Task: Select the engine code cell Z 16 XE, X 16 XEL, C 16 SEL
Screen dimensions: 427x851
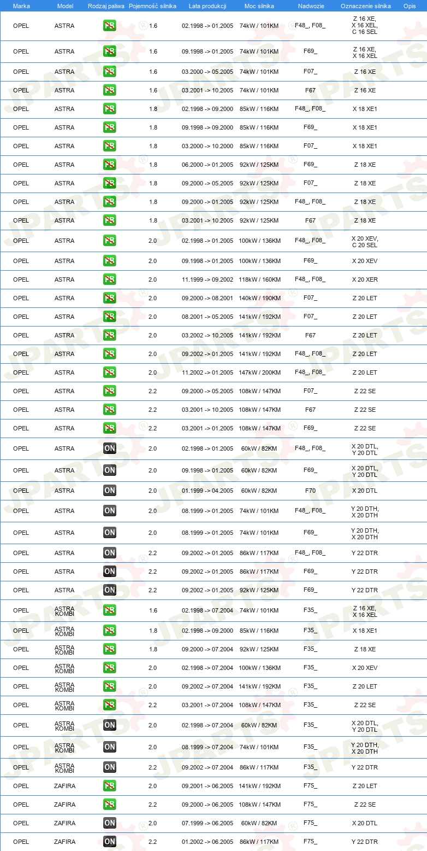Action: pyautogui.click(x=365, y=25)
